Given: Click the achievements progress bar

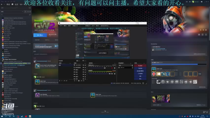Looking at the screenshot, I should click(179, 64).
